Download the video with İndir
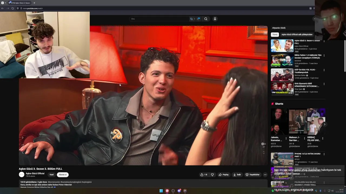This screenshot has width=346, height=194. 237,175
